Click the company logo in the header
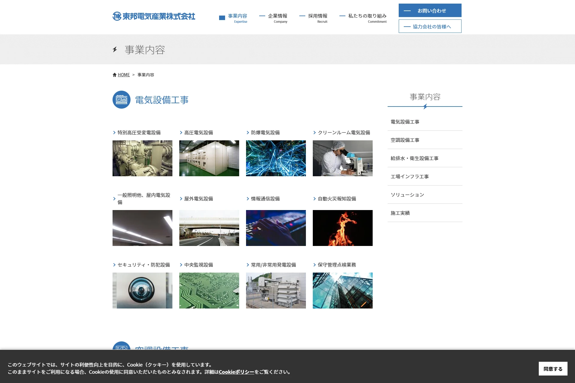 pyautogui.click(x=154, y=16)
